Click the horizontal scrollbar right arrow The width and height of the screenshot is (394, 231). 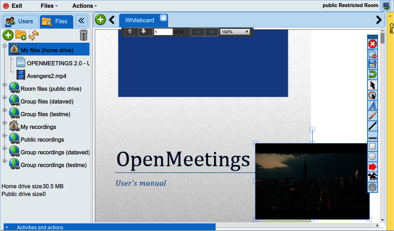point(377,225)
